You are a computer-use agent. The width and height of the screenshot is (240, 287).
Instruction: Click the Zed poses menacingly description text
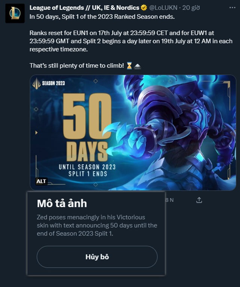[97, 225]
